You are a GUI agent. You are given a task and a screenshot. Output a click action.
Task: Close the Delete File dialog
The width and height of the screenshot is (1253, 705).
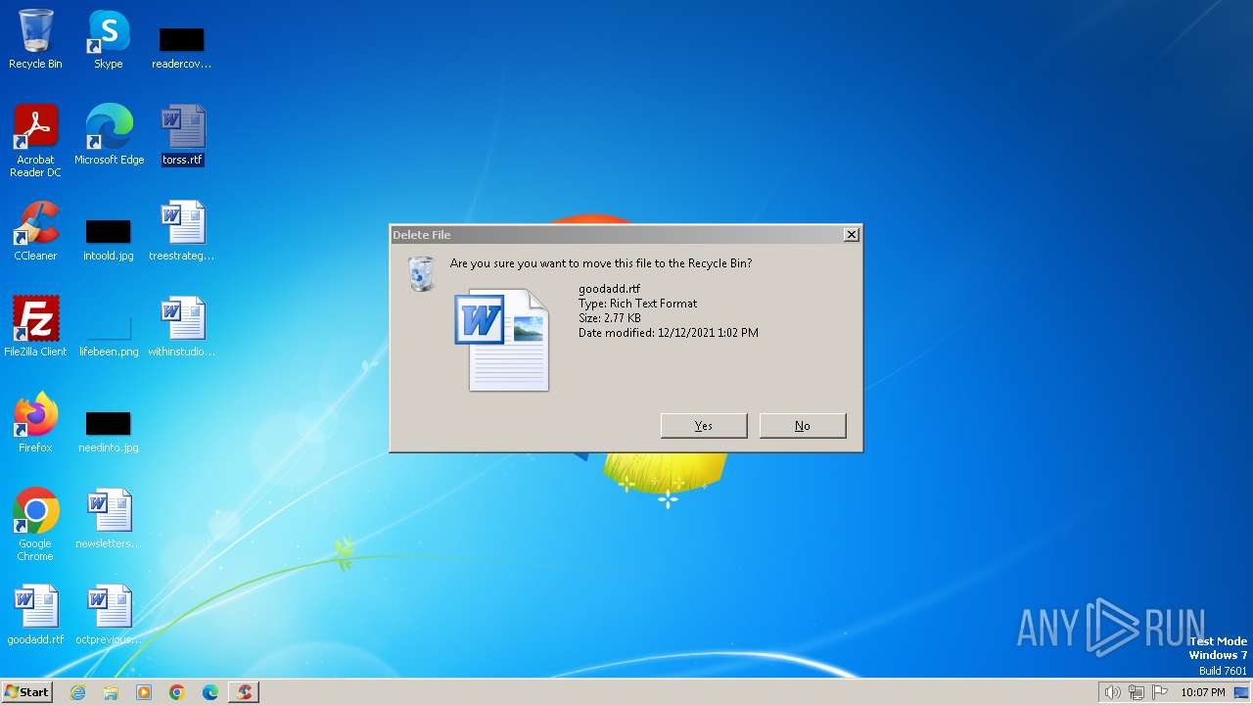click(x=852, y=234)
